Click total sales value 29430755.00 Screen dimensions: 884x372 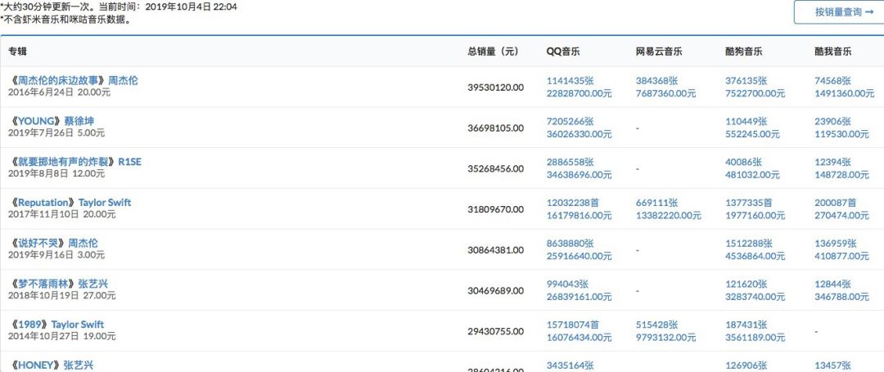coord(495,331)
